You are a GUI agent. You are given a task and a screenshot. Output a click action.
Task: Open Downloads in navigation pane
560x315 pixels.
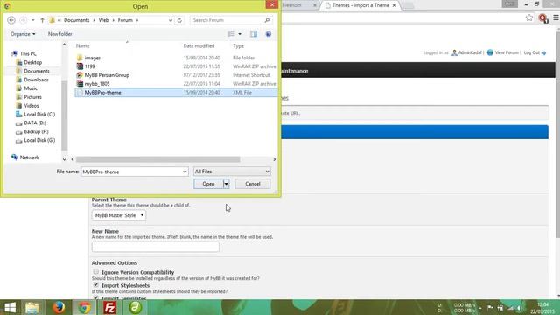click(x=36, y=80)
